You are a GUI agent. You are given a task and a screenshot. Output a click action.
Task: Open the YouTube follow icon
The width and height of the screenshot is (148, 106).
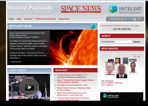pyautogui.click(x=139, y=19)
